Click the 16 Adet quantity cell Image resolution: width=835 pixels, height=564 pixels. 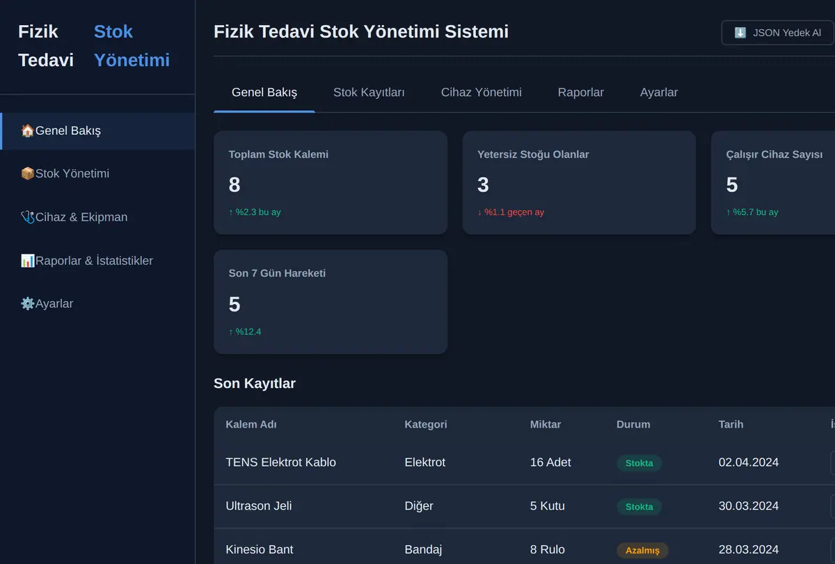click(550, 462)
